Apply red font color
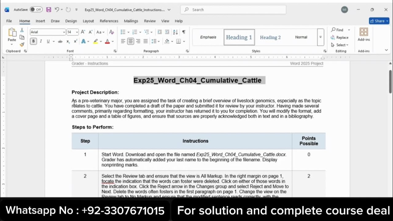 tap(107, 41)
